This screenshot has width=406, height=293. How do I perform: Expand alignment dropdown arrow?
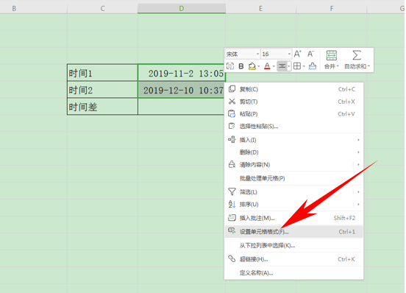[x=289, y=66]
